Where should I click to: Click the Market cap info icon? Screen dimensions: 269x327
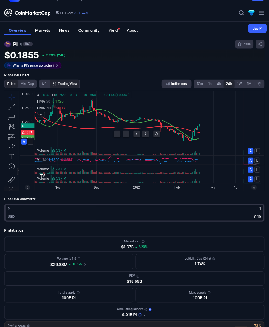[143, 241]
